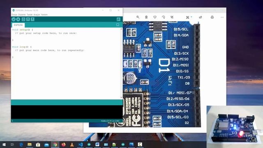Open the Windows Start menu
The width and height of the screenshot is (263, 148).
coord(4,144)
